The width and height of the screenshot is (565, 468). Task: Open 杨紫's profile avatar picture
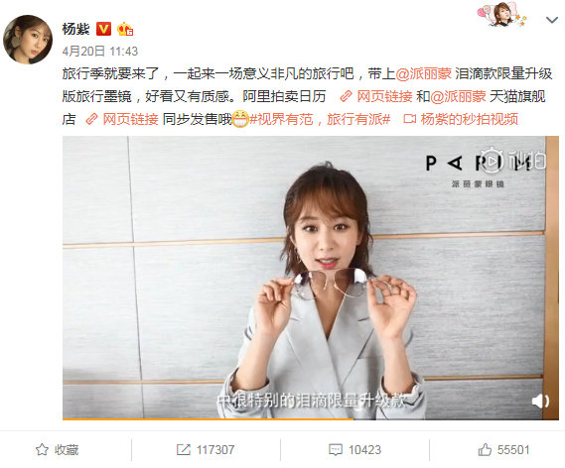click(28, 40)
